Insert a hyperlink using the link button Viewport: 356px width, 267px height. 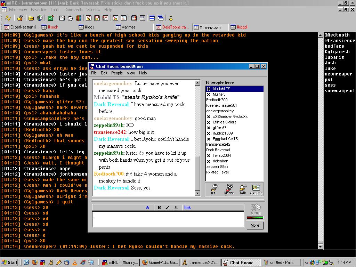[x=187, y=207]
